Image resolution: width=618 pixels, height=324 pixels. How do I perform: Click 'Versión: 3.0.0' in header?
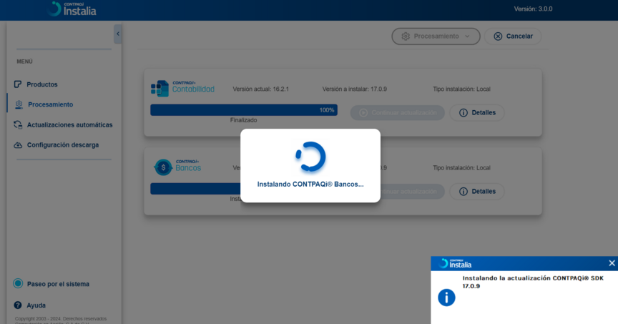[533, 9]
